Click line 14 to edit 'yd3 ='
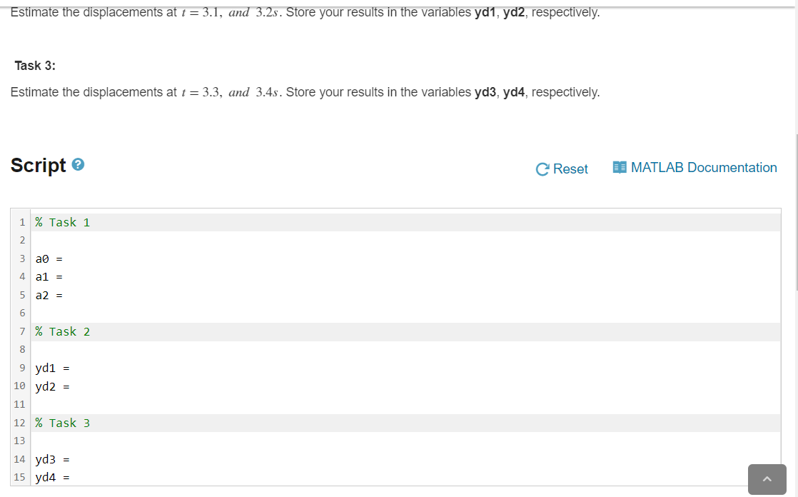The image size is (798, 497). 52,458
